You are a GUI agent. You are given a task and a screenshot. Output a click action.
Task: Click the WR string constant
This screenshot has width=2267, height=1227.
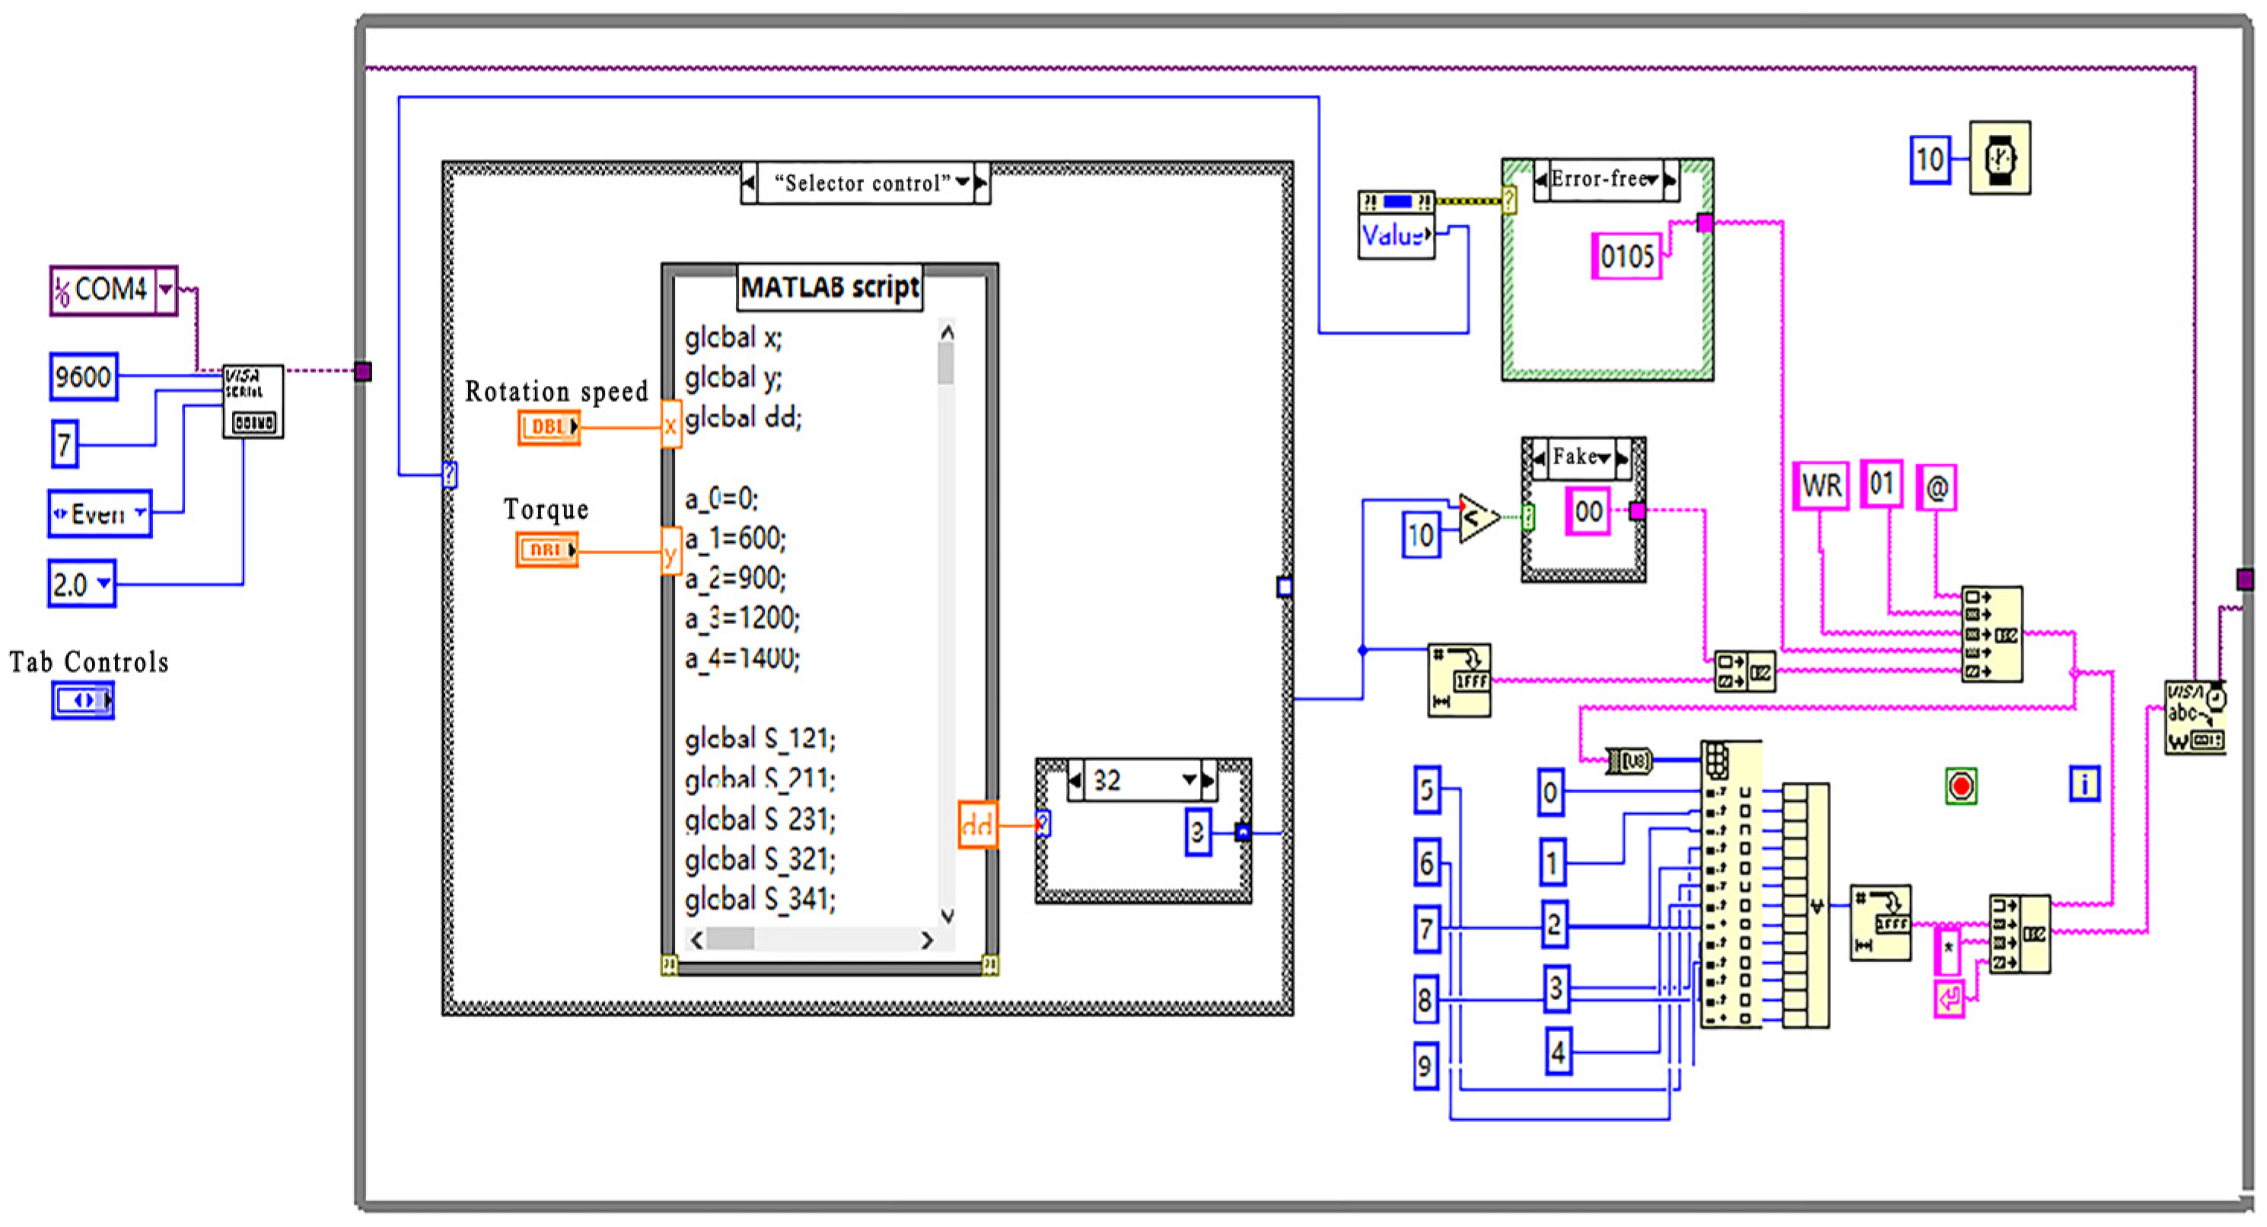pyautogui.click(x=1821, y=486)
